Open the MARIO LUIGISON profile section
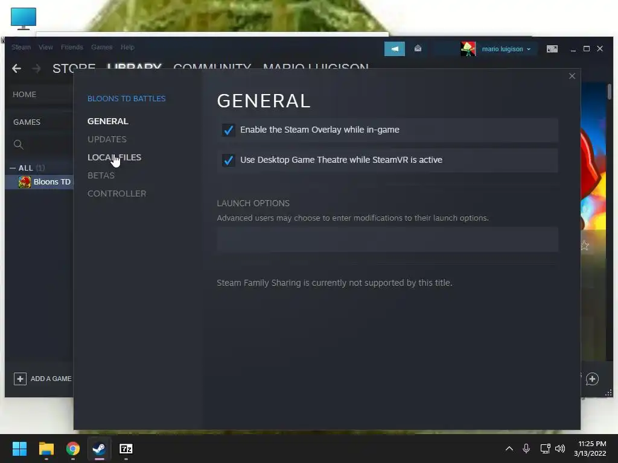 click(316, 68)
